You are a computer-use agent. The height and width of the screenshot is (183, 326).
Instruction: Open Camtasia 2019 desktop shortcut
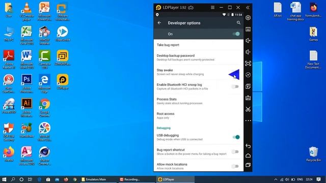[44, 59]
